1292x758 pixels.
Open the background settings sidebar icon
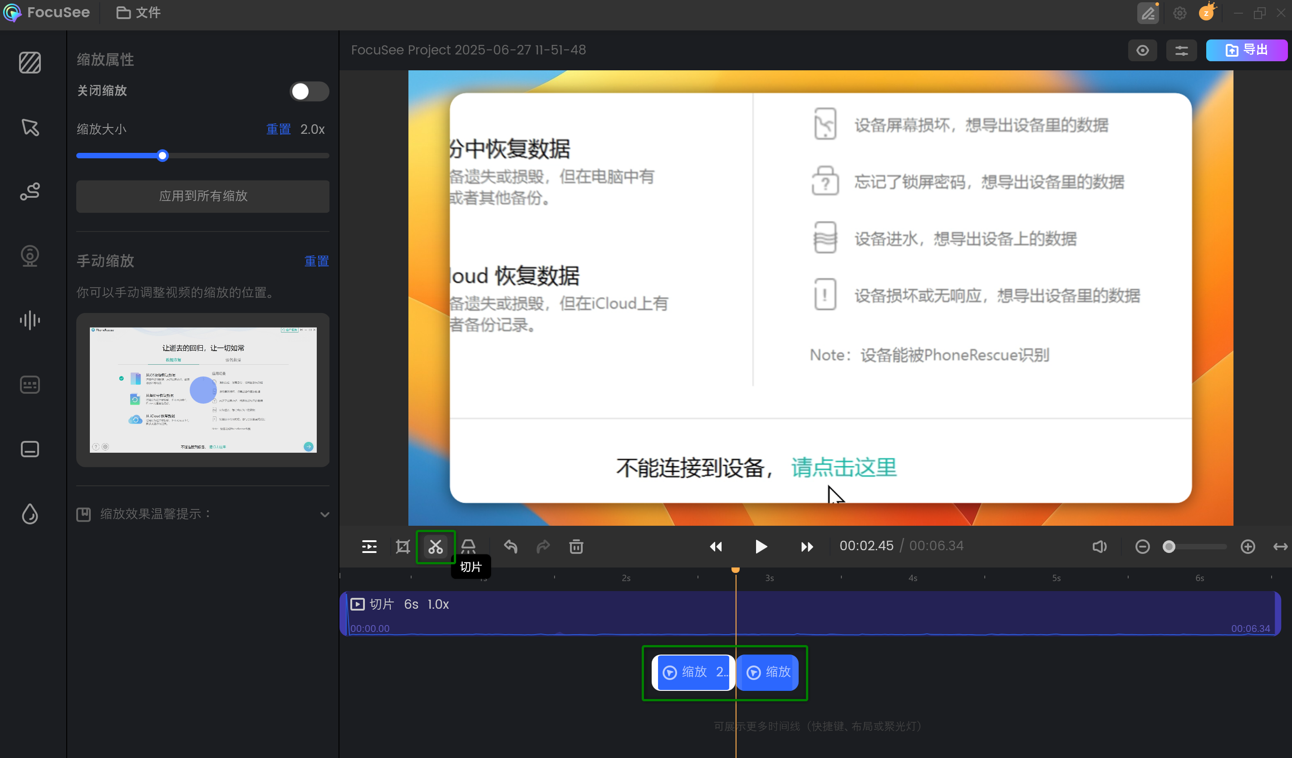[x=30, y=63]
